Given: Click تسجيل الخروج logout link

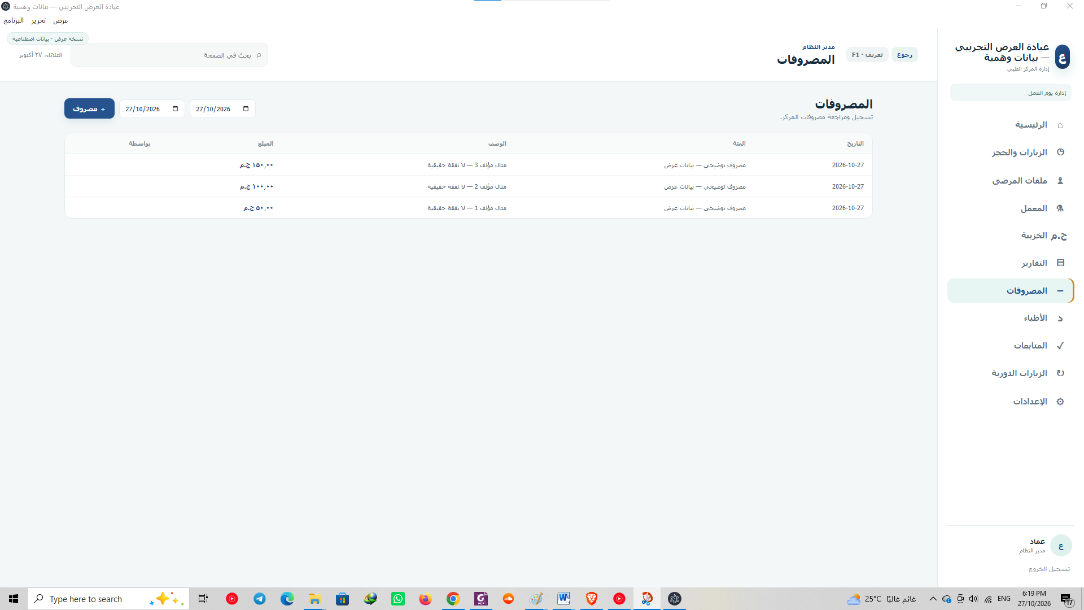Looking at the screenshot, I should tap(1049, 569).
